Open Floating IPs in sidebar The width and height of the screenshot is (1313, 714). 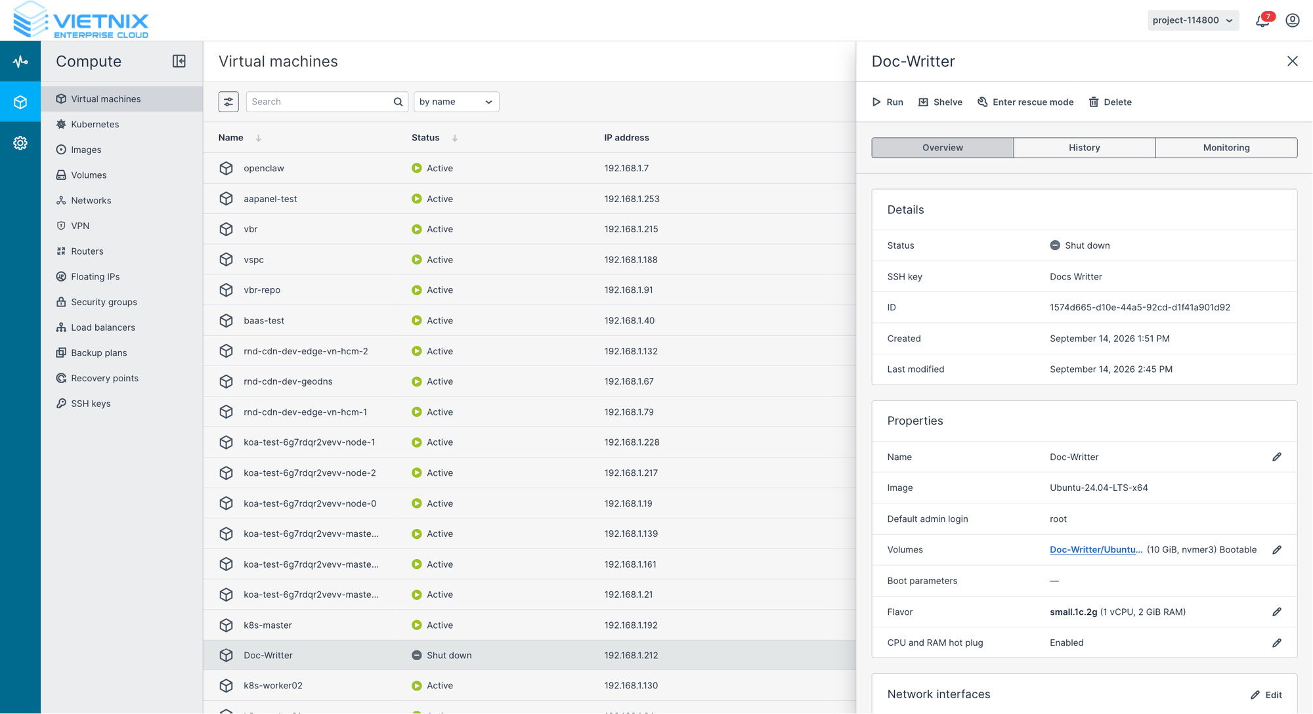[121, 276]
